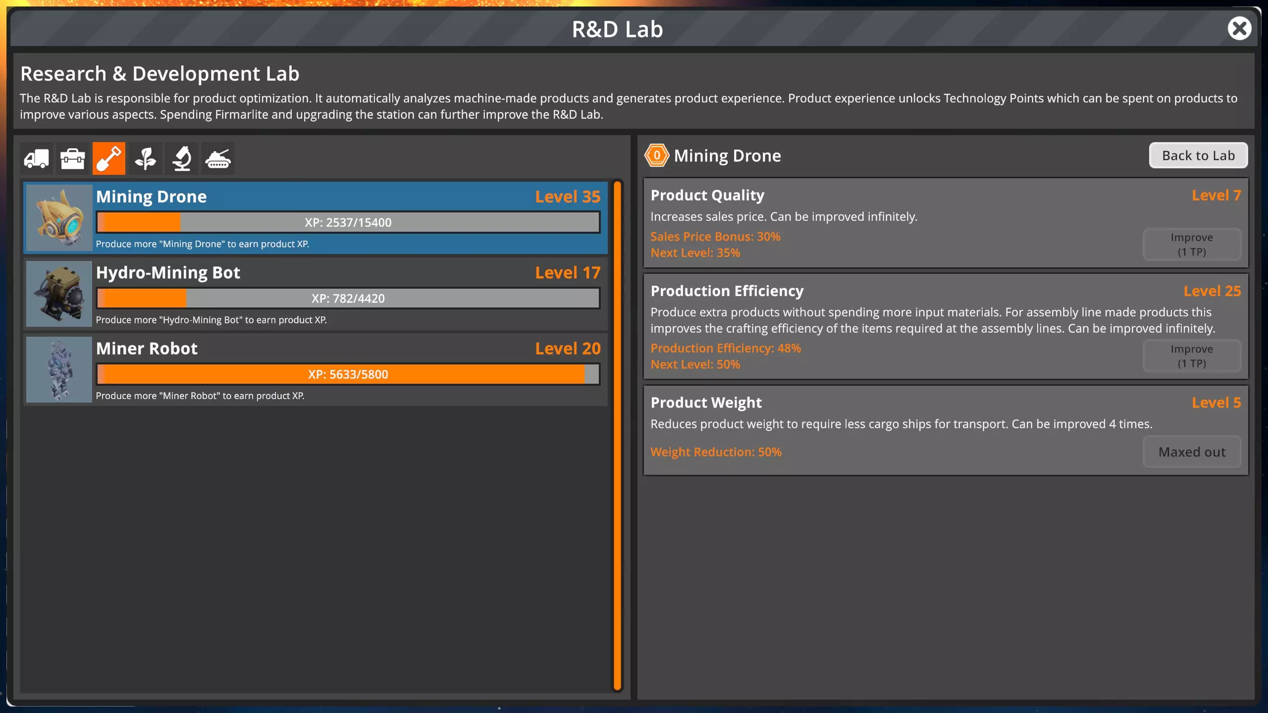This screenshot has height=713, width=1268.
Task: Click the orange product list scrollbar
Action: pos(617,436)
